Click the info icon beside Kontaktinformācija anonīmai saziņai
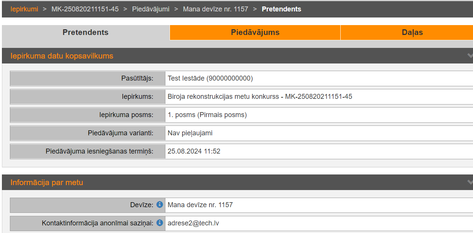Viewport: 473px width, 233px height. 160,223
